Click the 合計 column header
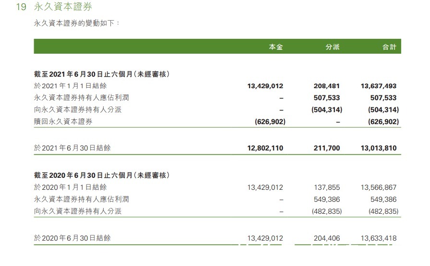430x266 pixels. 389,47
